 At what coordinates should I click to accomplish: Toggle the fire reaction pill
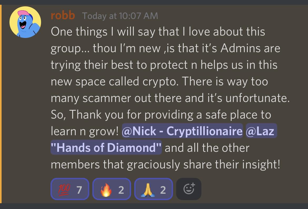112,189
